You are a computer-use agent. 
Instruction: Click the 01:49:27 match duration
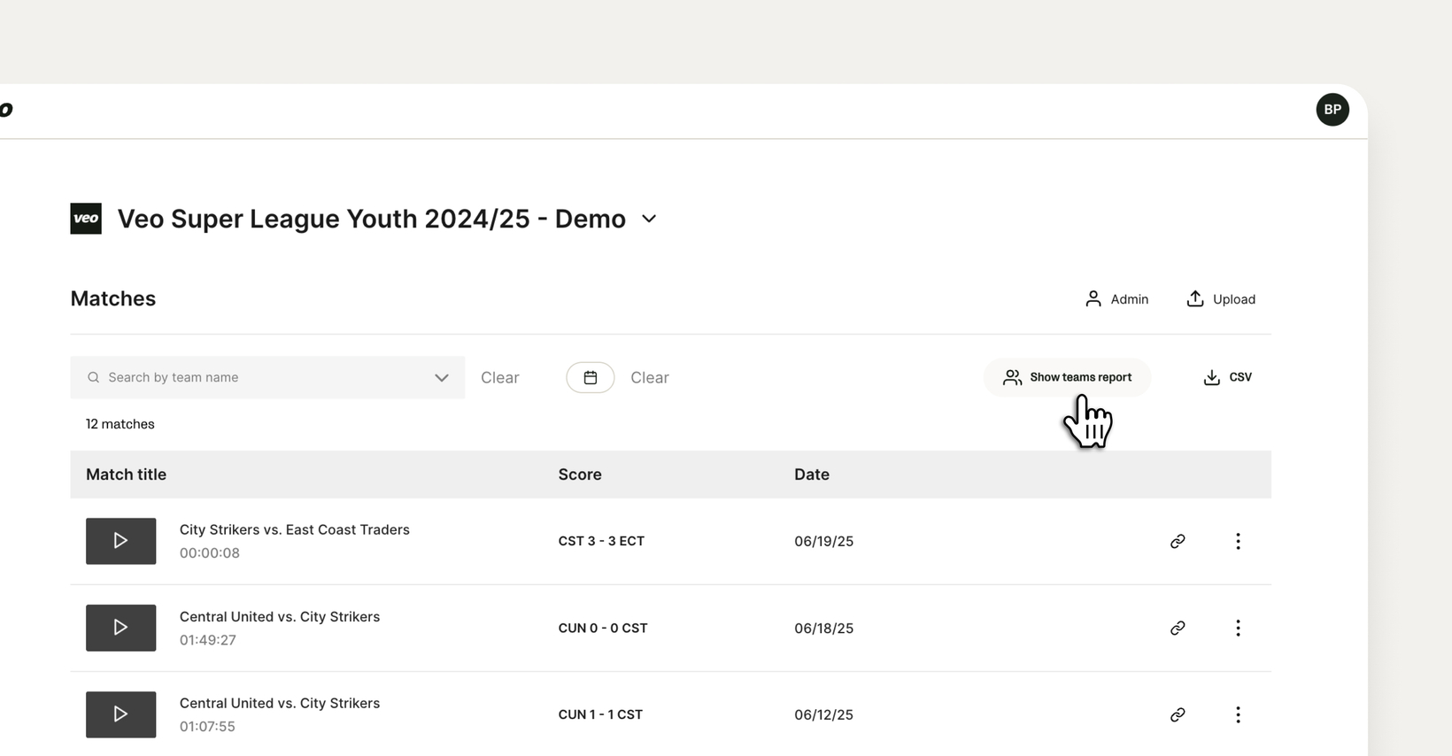point(208,640)
